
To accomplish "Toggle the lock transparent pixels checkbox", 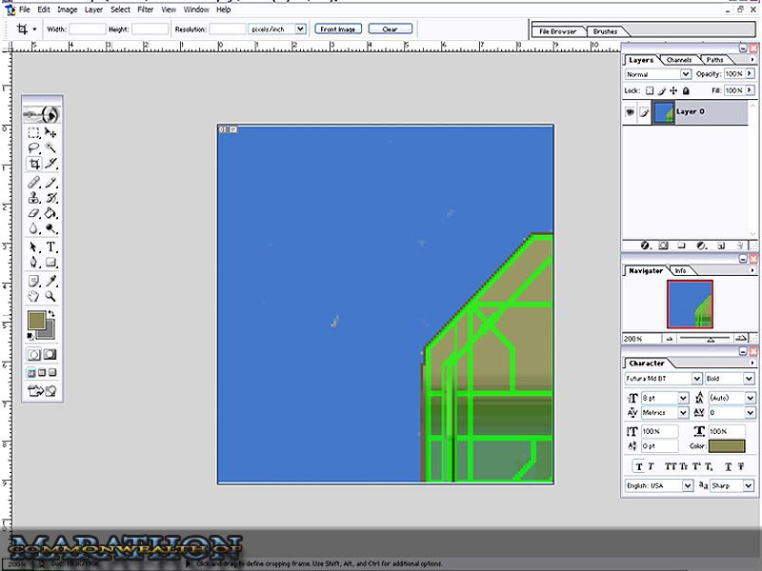I will 648,90.
